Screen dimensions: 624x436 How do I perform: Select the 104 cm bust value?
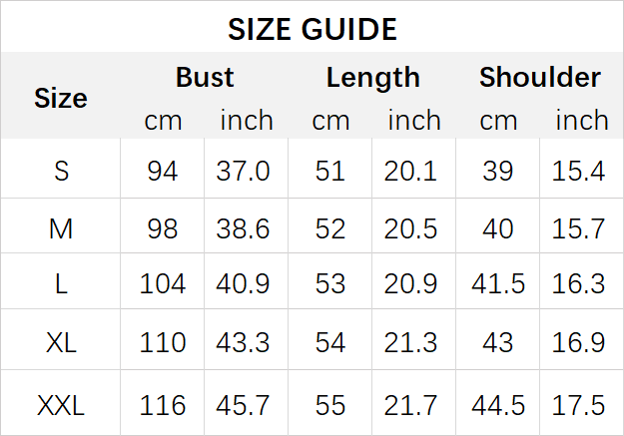click(x=163, y=283)
